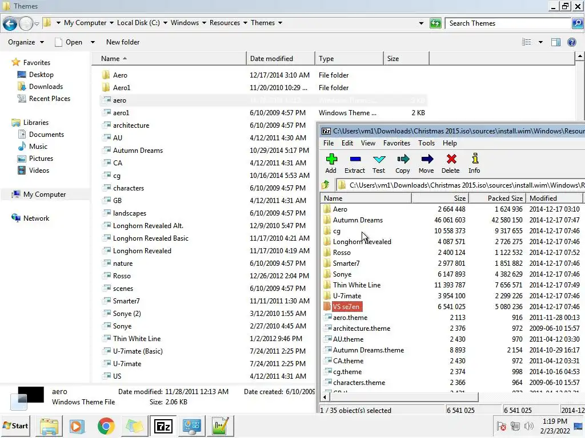Select the VS se7en folder in 7-Zip
Screen dimensions: 585x438
click(x=346, y=306)
